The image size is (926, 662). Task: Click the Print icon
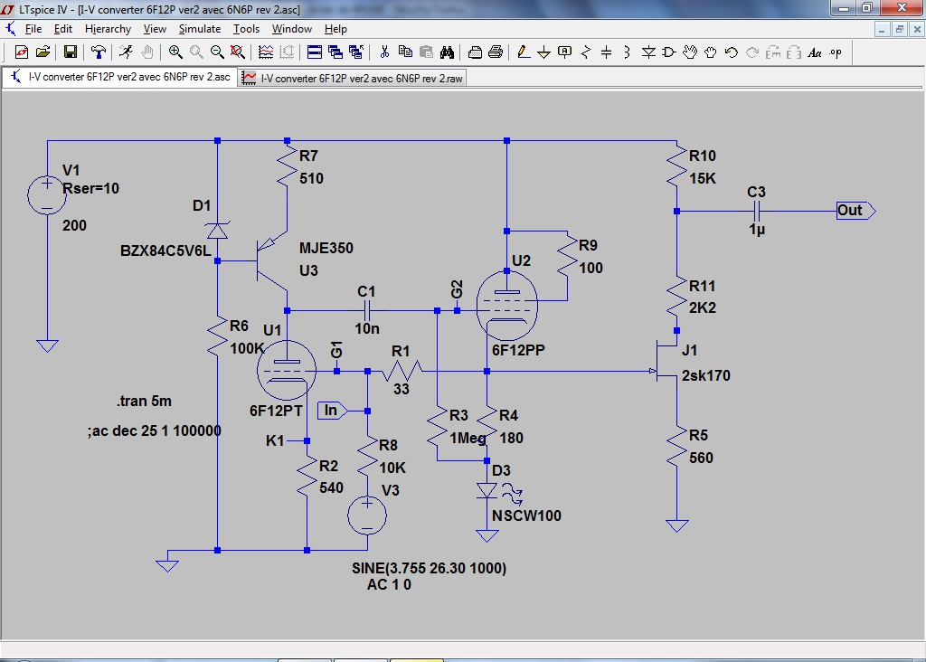coord(496,52)
